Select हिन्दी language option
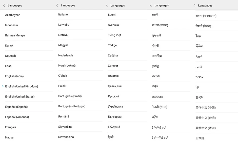Viewport: 238px width, 141px height. (111, 137)
